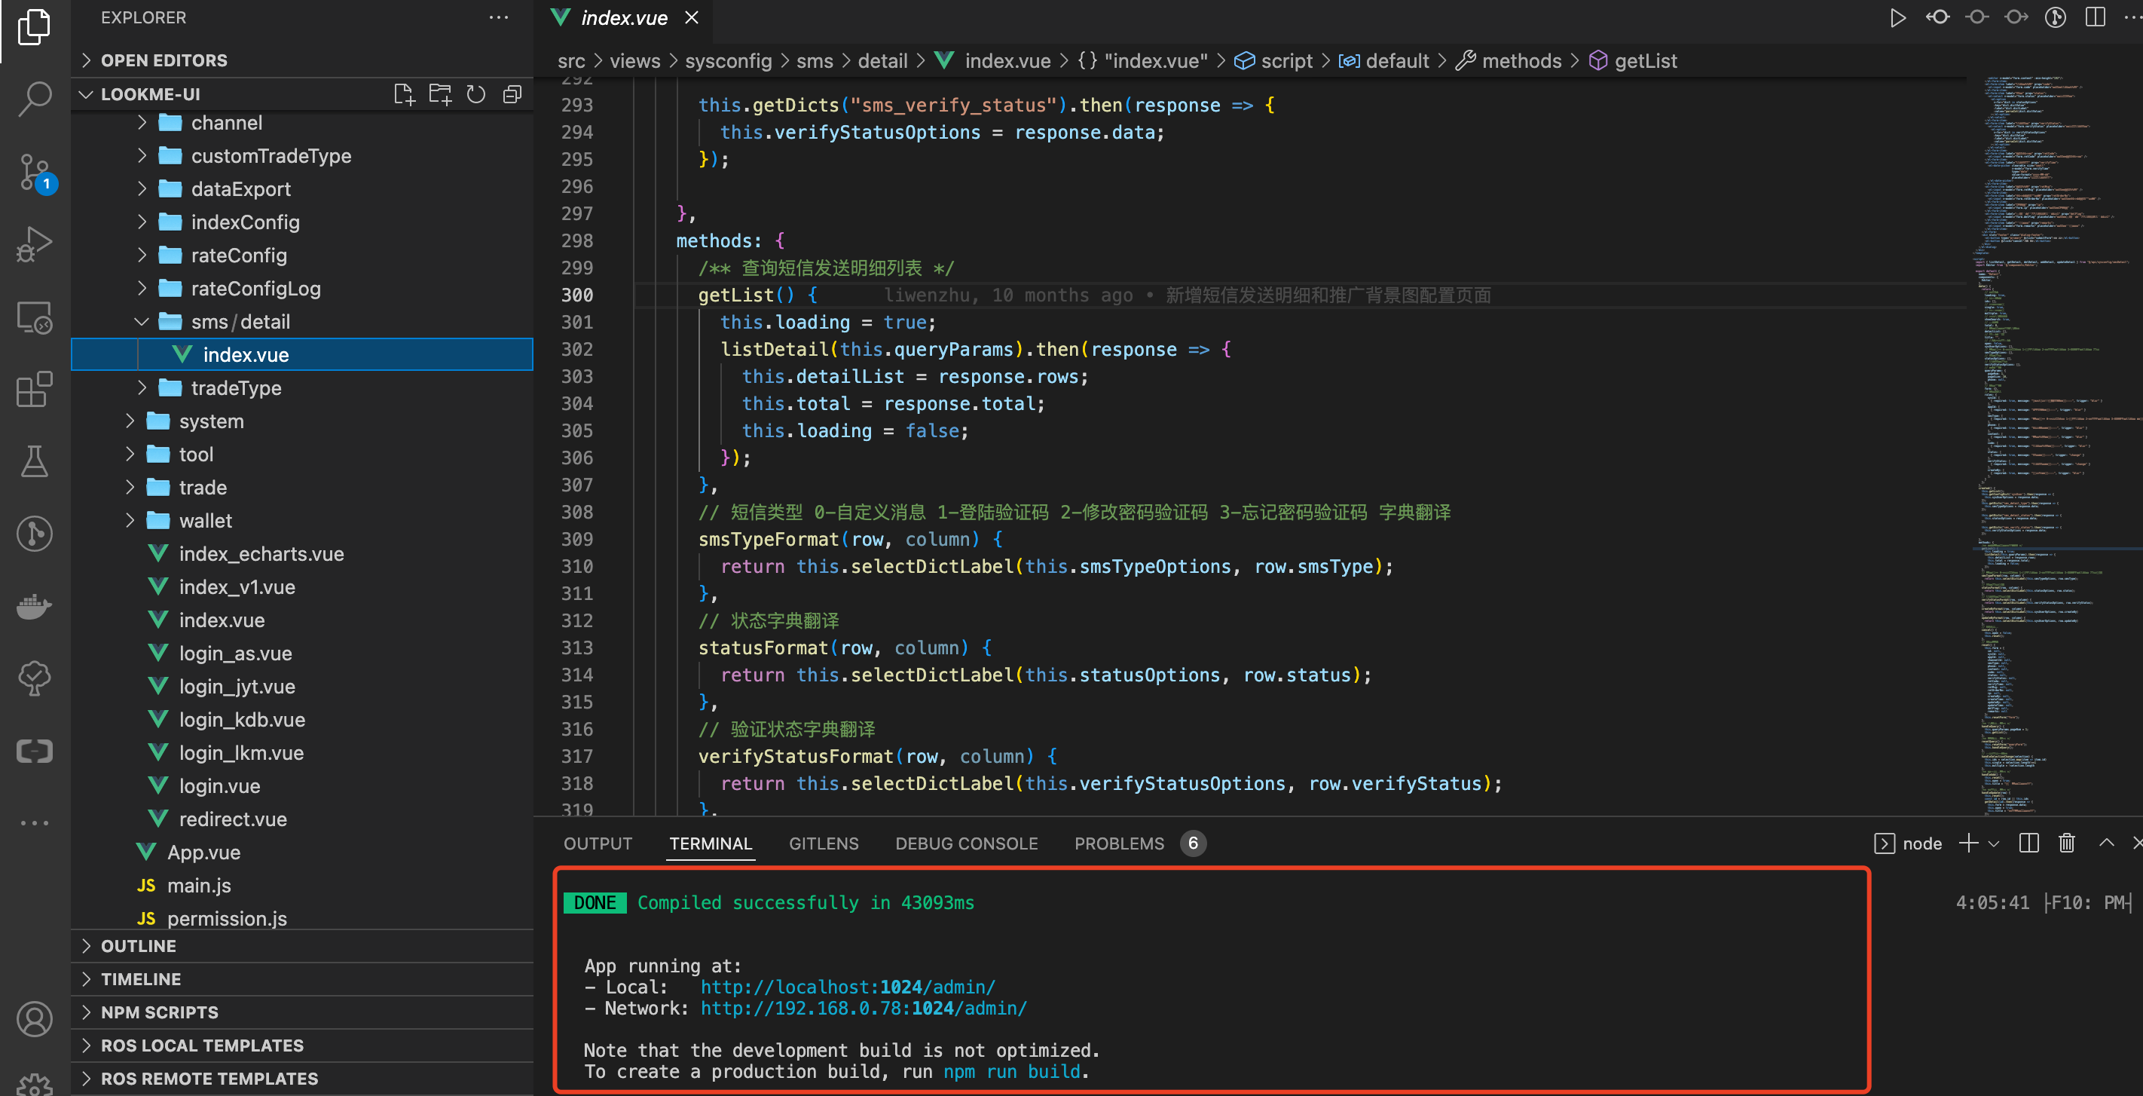
Task: Open the Run and Debug view
Action: pyautogui.click(x=34, y=245)
